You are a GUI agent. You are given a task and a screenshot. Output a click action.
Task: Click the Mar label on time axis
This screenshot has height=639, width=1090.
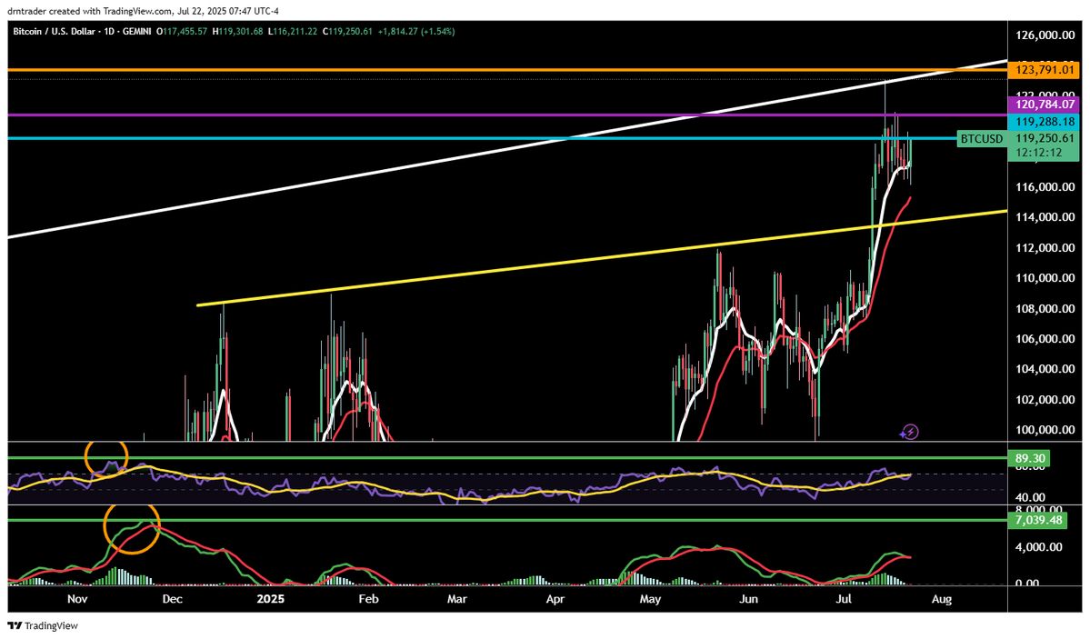pyautogui.click(x=456, y=599)
